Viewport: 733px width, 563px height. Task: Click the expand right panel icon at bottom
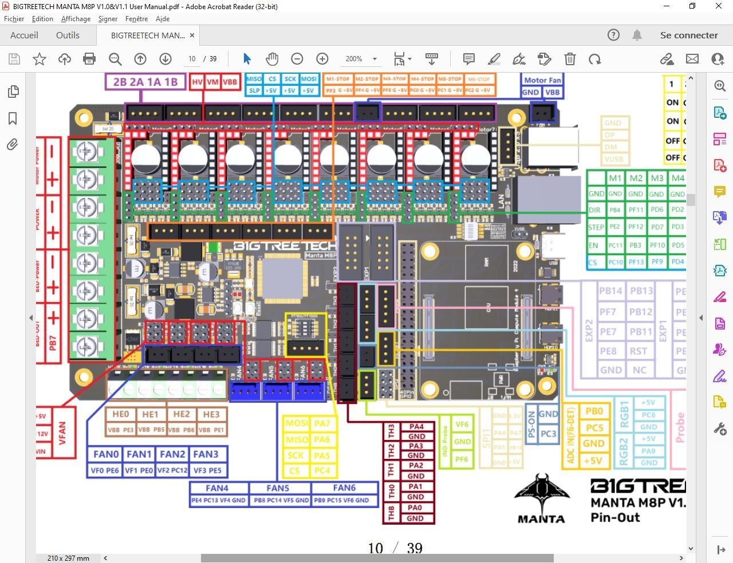coord(721,550)
